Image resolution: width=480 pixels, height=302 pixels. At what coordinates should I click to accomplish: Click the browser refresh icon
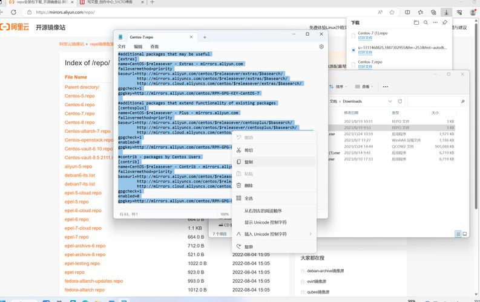(x=13, y=12)
